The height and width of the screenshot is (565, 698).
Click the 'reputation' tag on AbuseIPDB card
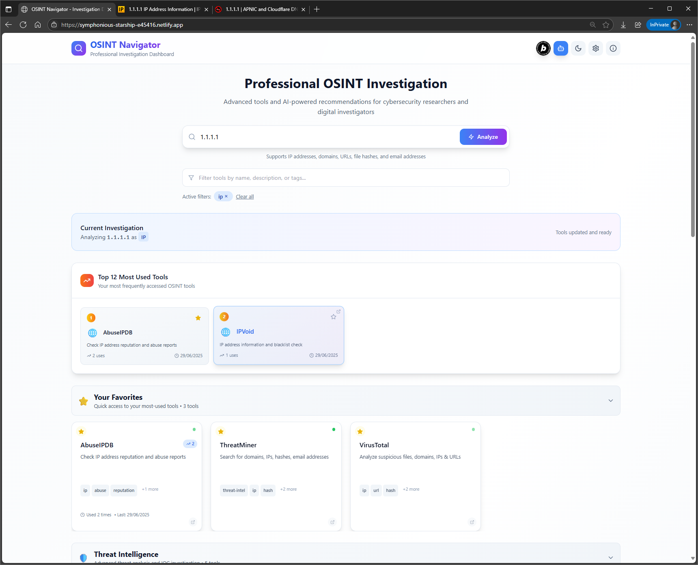tap(124, 490)
